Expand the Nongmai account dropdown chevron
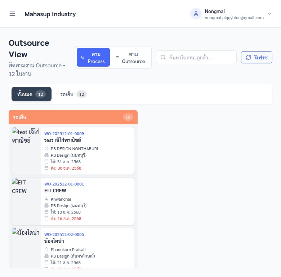The width and height of the screenshot is (281, 277). coord(269,14)
